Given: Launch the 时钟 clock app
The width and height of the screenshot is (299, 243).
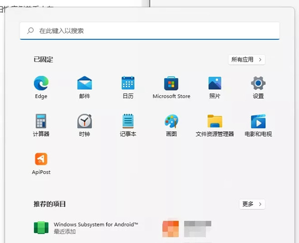Looking at the screenshot, I should (85, 121).
